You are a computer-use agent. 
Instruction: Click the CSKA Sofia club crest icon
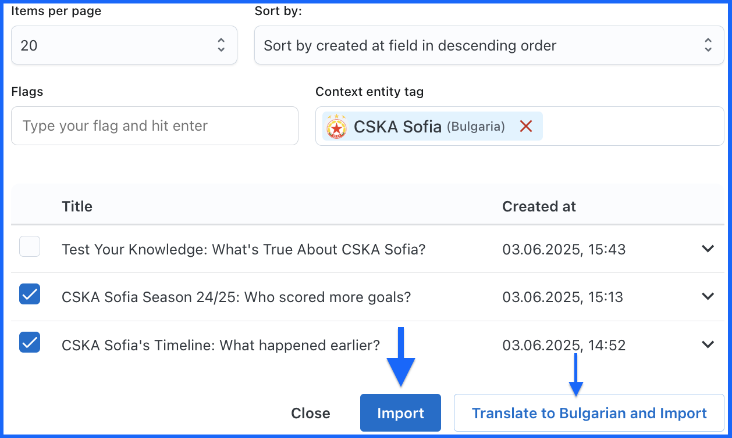(x=336, y=126)
